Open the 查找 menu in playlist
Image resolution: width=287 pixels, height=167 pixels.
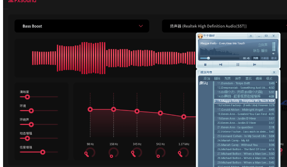tap(248, 78)
